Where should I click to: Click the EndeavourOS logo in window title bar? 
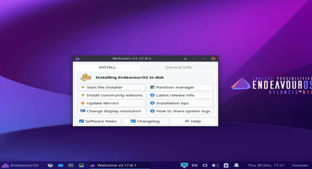(78, 58)
